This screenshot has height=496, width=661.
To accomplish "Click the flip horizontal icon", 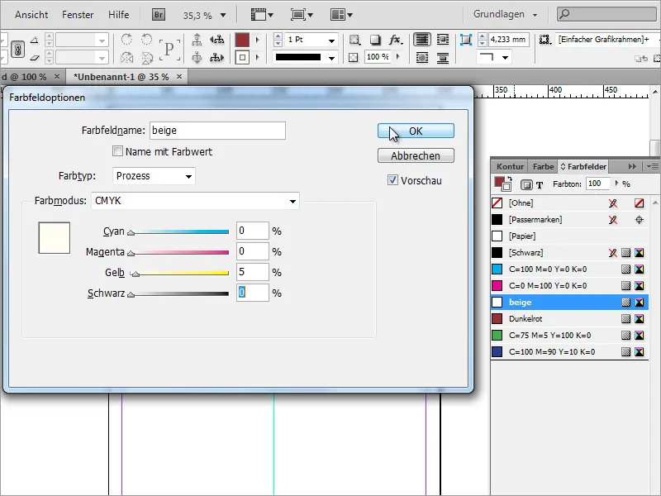I will tap(126, 56).
